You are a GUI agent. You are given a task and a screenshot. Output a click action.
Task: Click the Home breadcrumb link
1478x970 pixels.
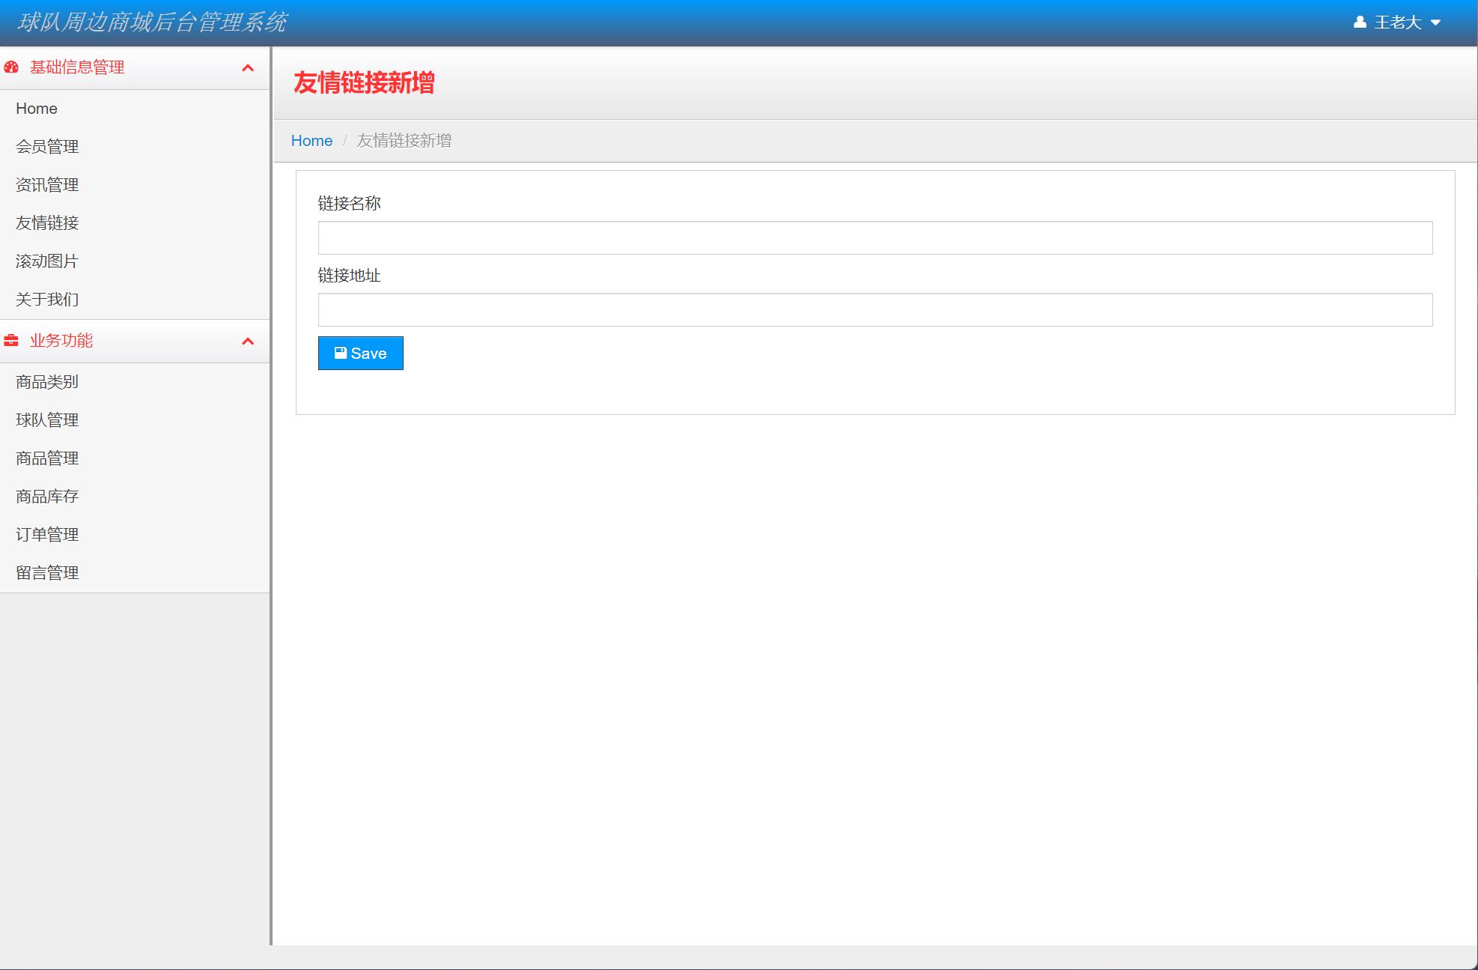coord(311,141)
